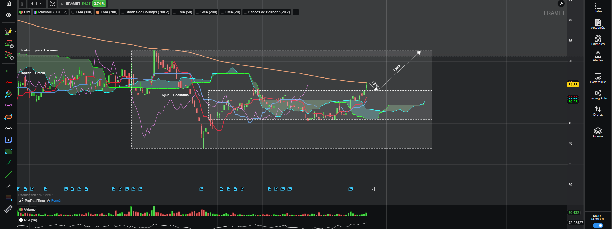Open the Alertes panel
Screen dimensions: 612x229
pos(598,57)
